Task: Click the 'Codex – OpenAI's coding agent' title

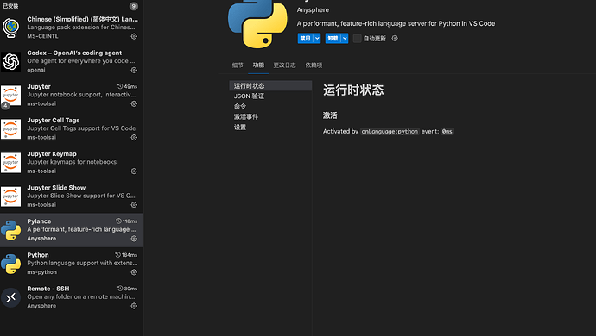Action: pyautogui.click(x=74, y=53)
